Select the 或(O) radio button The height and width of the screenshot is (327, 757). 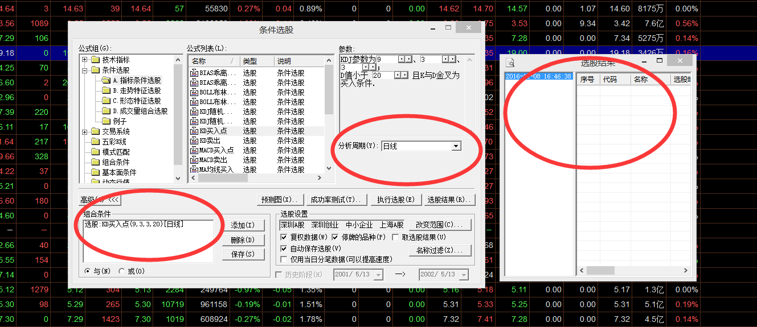(124, 271)
